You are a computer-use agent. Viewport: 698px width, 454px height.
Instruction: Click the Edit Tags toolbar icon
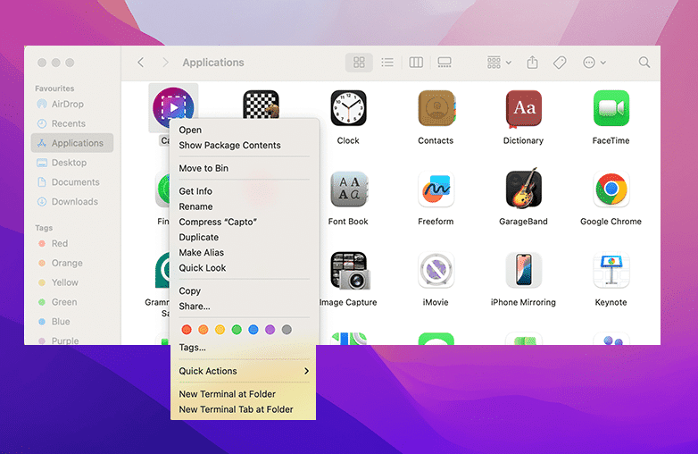560,63
